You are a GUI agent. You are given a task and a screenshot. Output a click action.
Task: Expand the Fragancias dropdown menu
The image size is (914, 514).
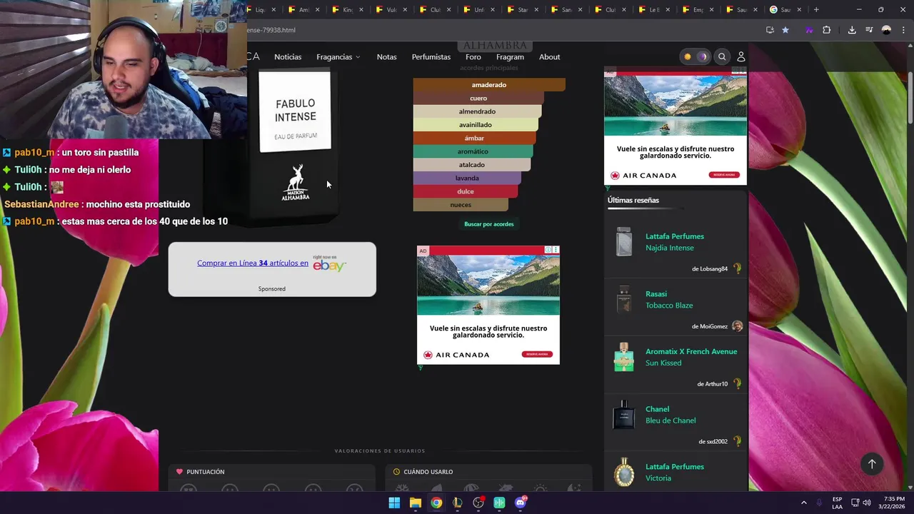338,57
